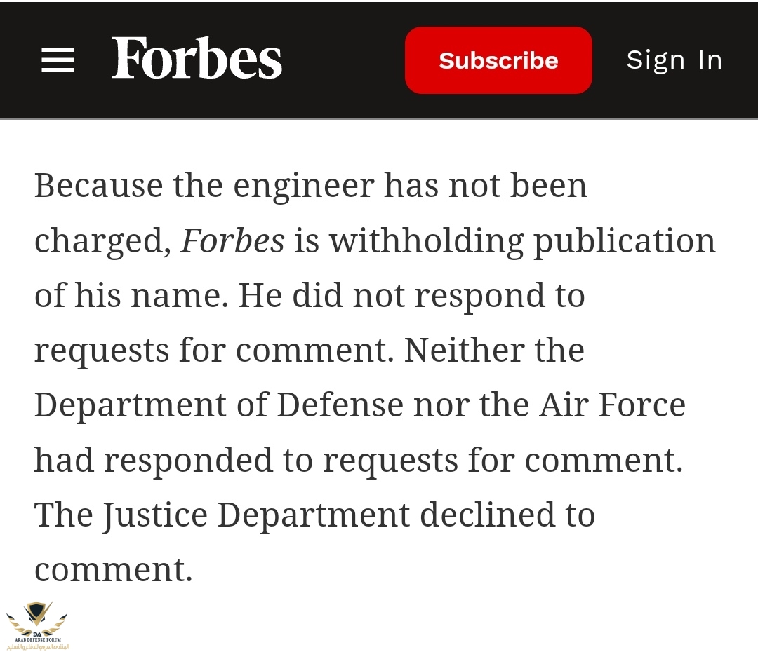The width and height of the screenshot is (758, 652).
Task: Click the red Subscribe button
Action: [498, 60]
